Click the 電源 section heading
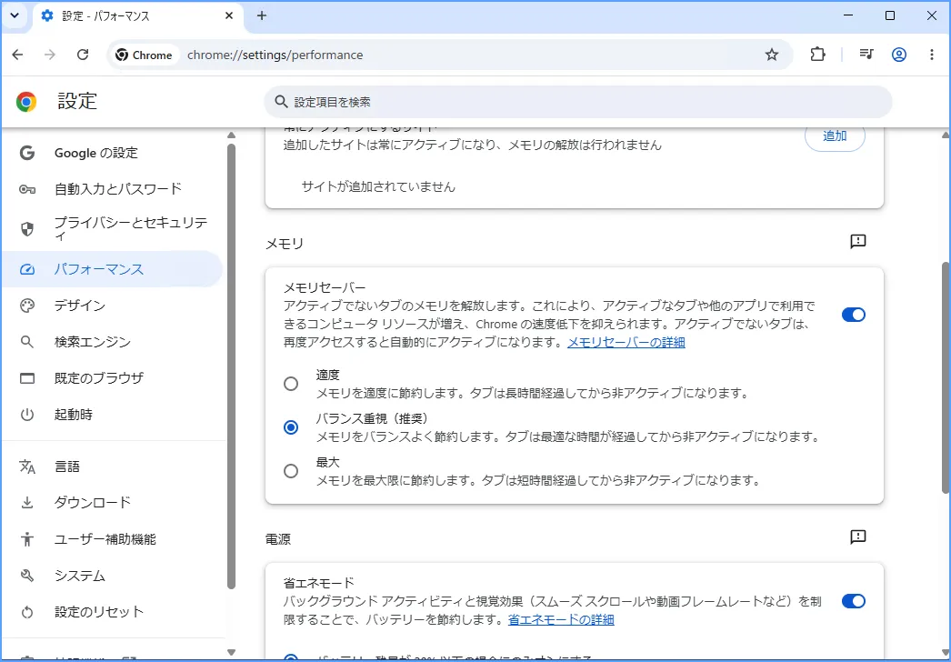 tap(278, 539)
